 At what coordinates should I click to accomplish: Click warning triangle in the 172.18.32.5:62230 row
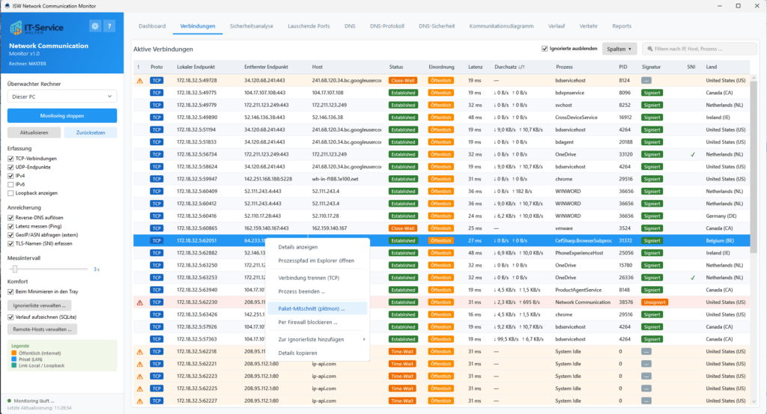click(x=140, y=302)
